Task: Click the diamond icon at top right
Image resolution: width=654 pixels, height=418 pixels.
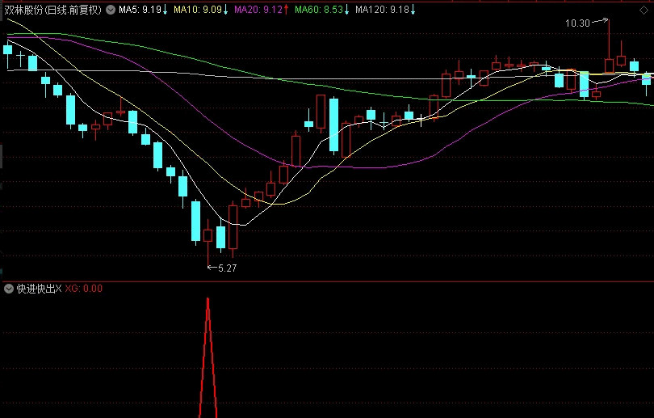Action: coord(644,11)
